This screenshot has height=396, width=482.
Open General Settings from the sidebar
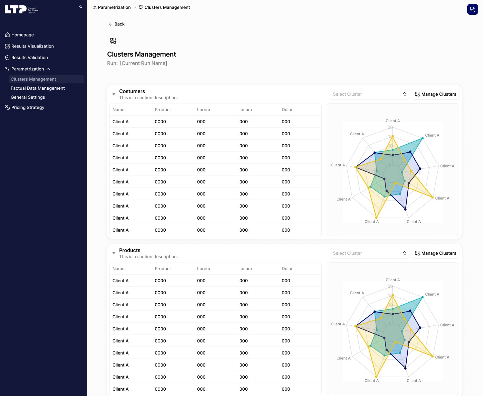[28, 97]
